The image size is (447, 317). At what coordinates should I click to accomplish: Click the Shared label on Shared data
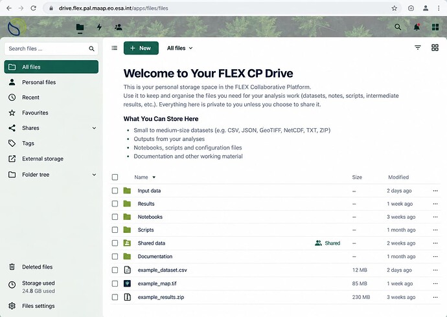point(328,243)
